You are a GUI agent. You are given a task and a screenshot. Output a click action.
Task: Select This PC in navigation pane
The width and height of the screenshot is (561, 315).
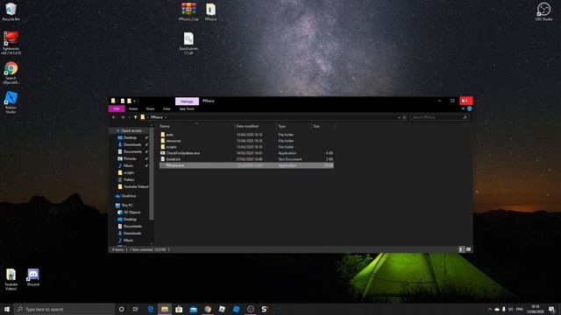pyautogui.click(x=124, y=206)
